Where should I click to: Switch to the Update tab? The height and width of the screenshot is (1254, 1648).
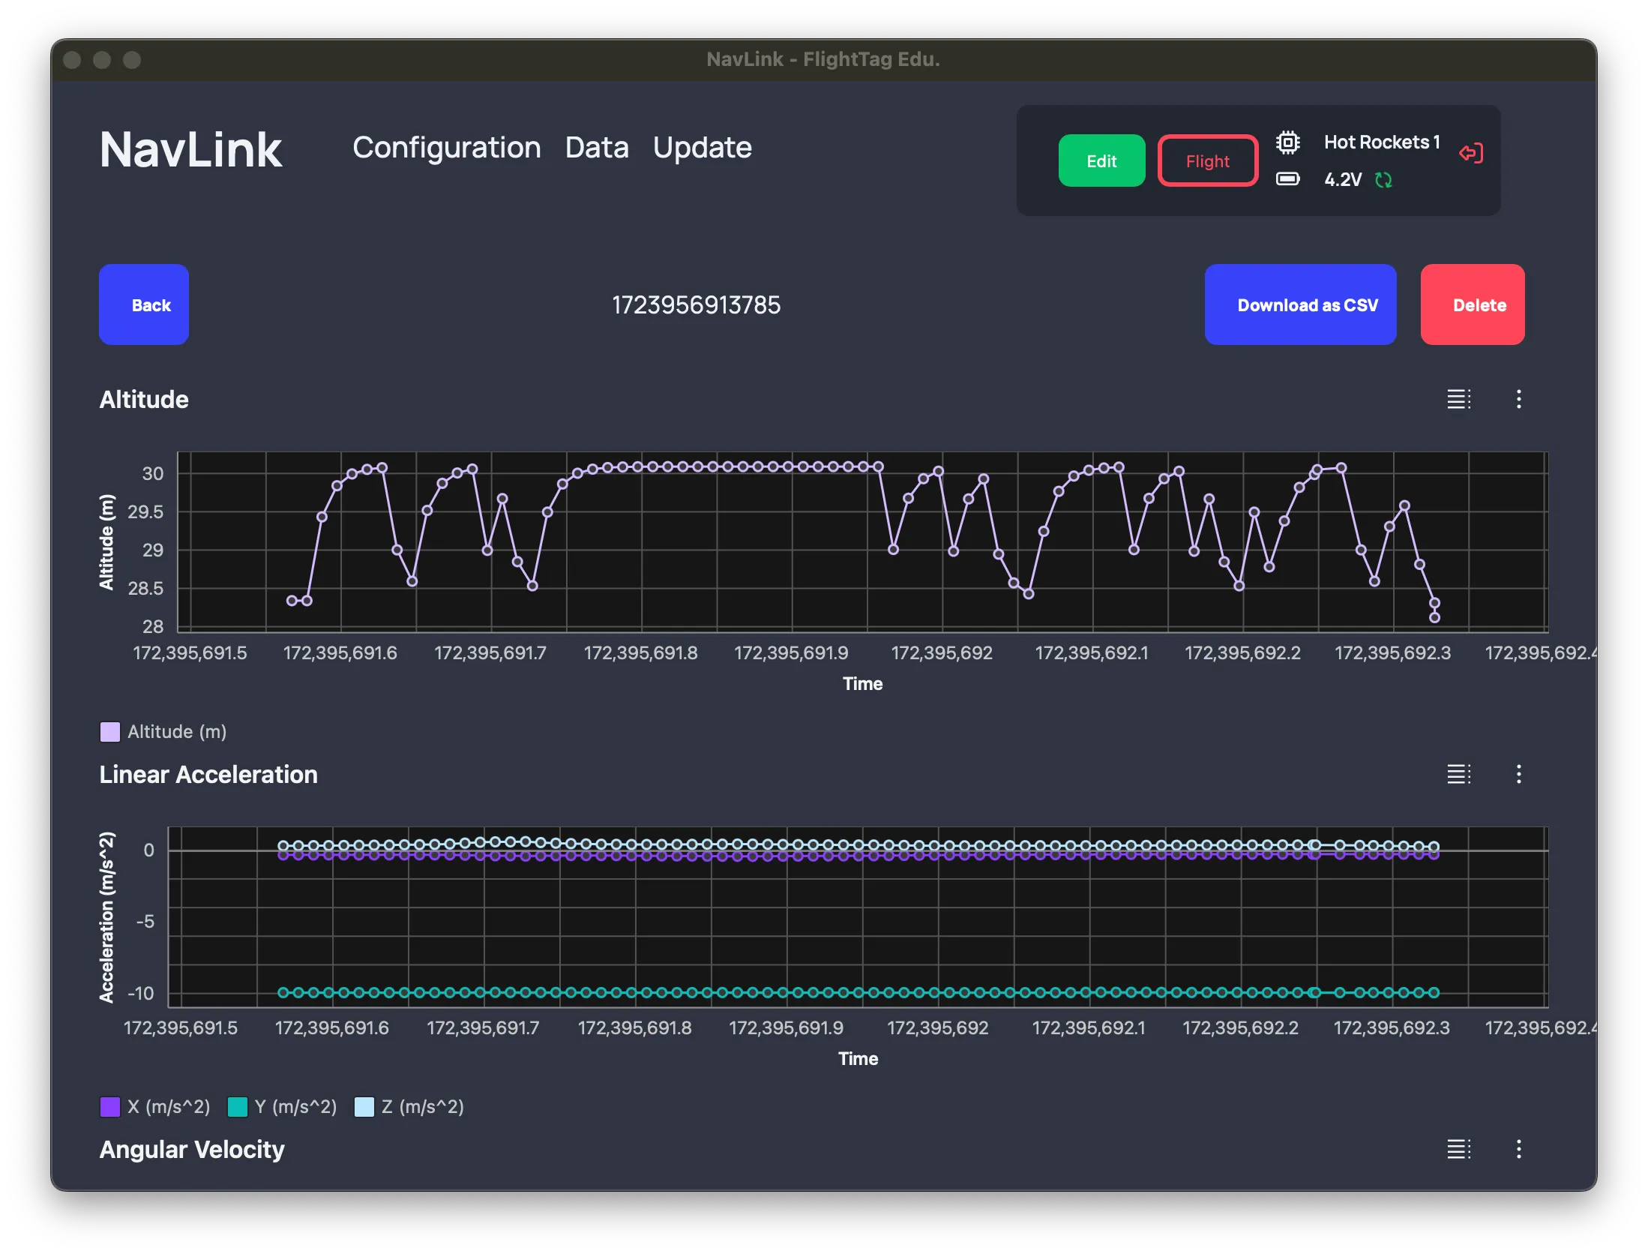point(702,148)
